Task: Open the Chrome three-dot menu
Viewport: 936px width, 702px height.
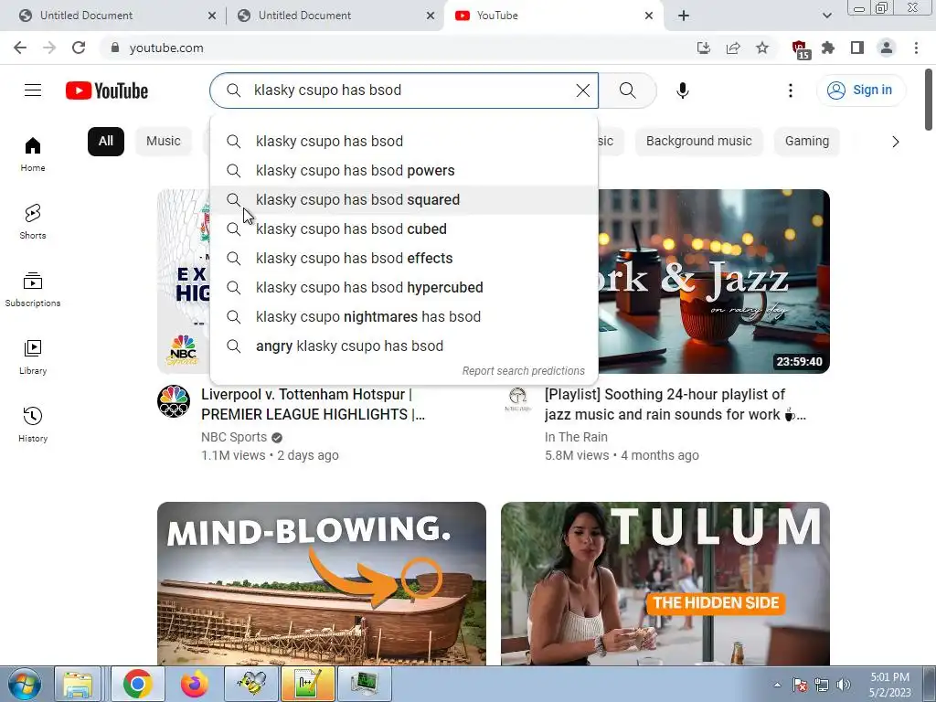Action: tap(916, 48)
